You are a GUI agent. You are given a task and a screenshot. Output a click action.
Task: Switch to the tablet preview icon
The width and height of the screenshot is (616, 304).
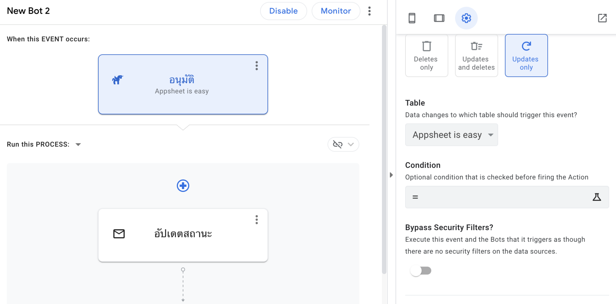point(439,18)
